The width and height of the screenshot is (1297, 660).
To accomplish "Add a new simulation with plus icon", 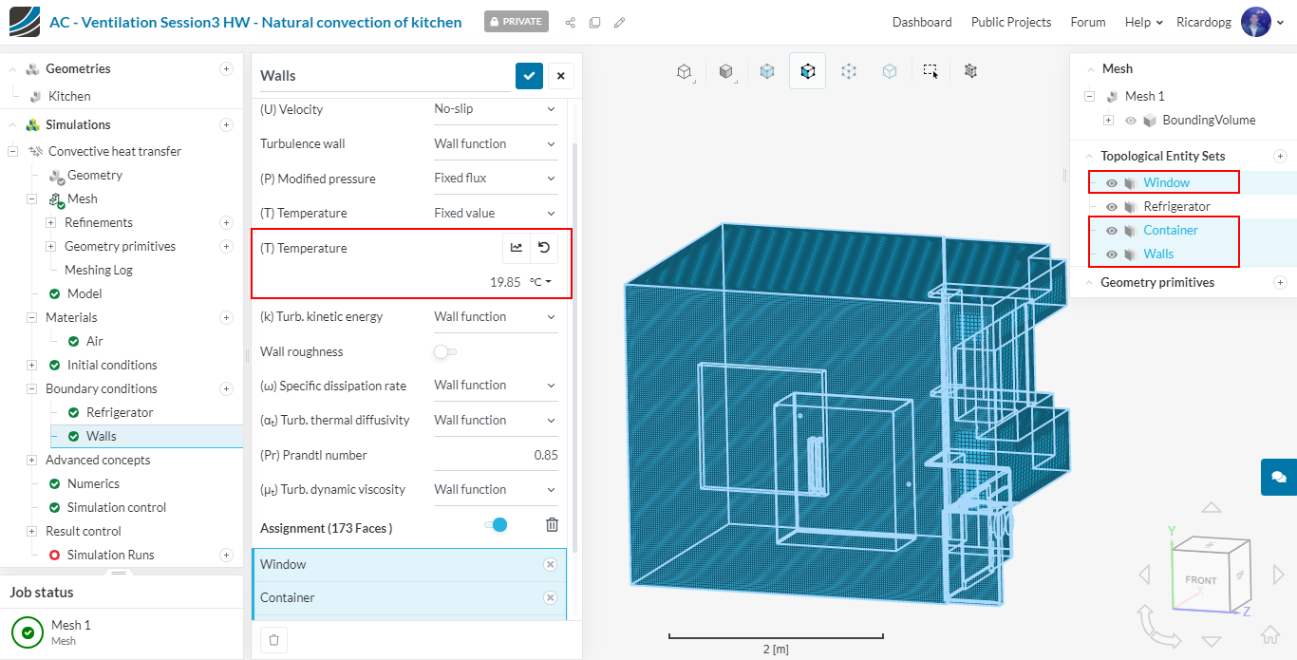I will [x=226, y=124].
